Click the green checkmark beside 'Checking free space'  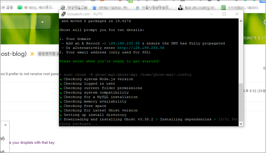pyautogui.click(x=61, y=106)
